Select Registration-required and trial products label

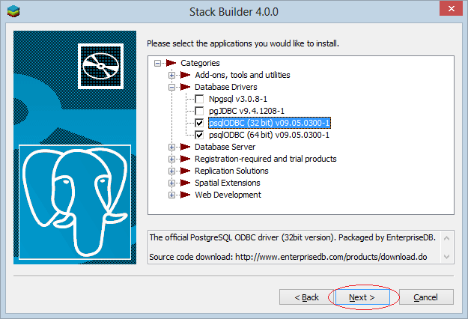(x=266, y=159)
